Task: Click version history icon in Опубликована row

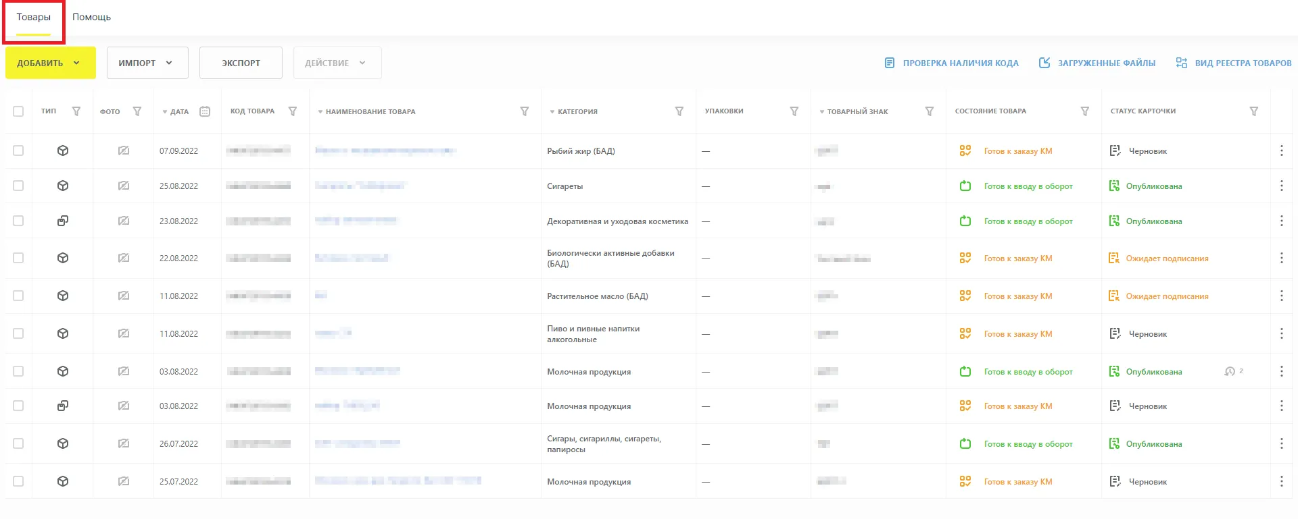Action: tap(1230, 372)
